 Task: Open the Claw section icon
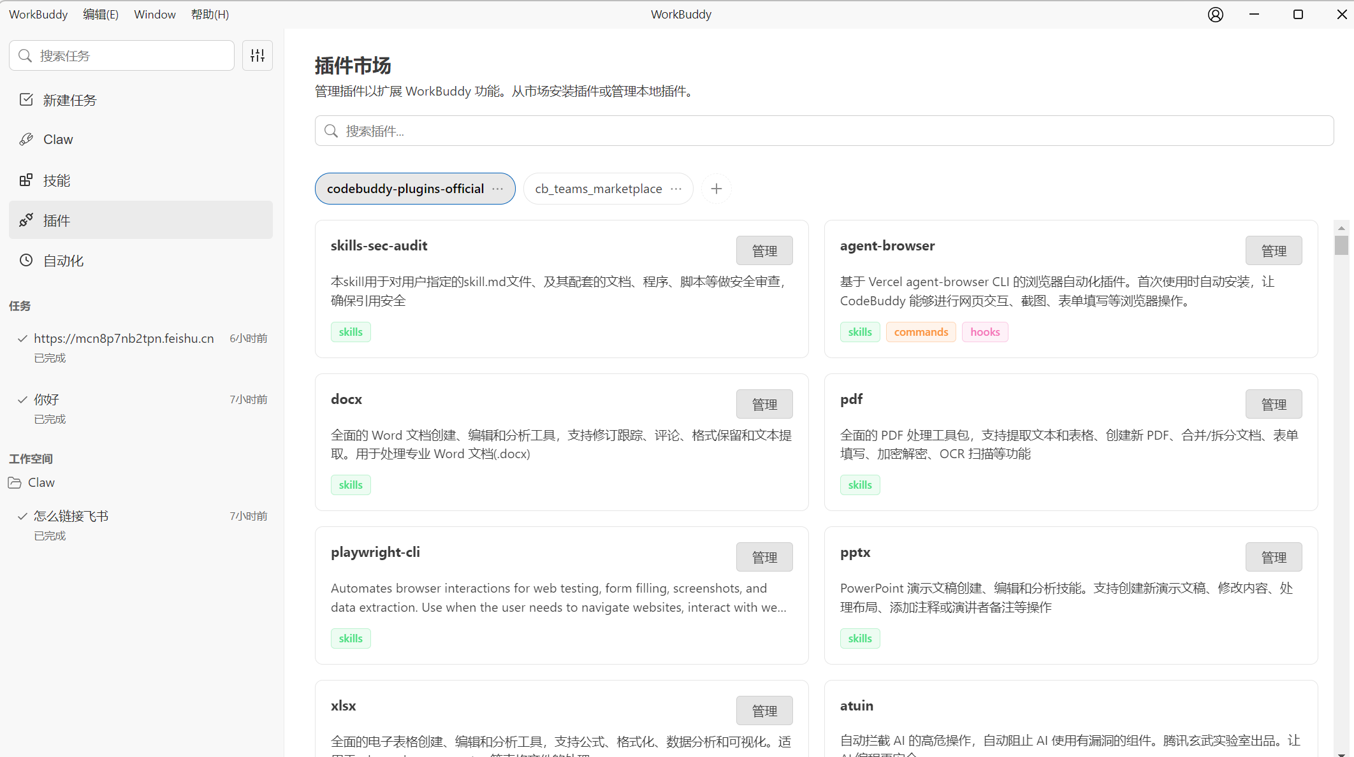pos(26,140)
